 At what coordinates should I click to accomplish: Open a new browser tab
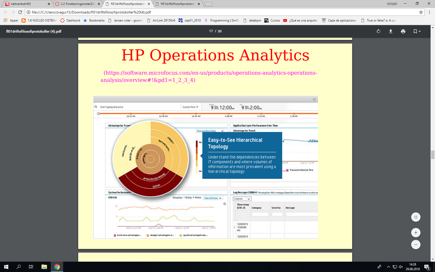tap(208, 4)
